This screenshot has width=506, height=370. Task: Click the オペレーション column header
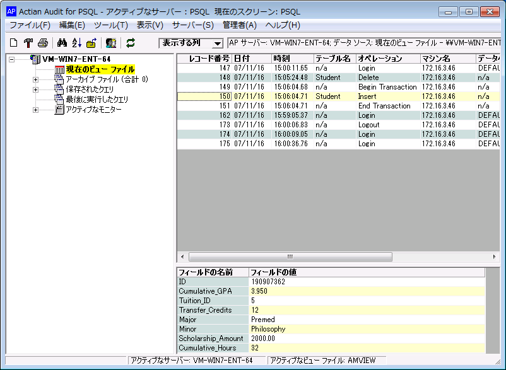(380, 59)
